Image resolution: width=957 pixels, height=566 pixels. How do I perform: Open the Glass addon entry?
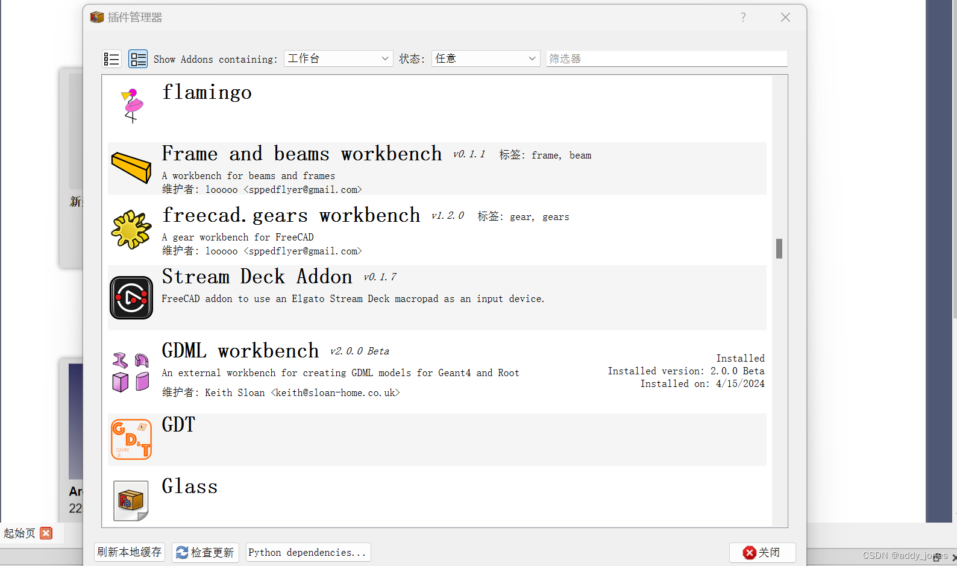[437, 500]
